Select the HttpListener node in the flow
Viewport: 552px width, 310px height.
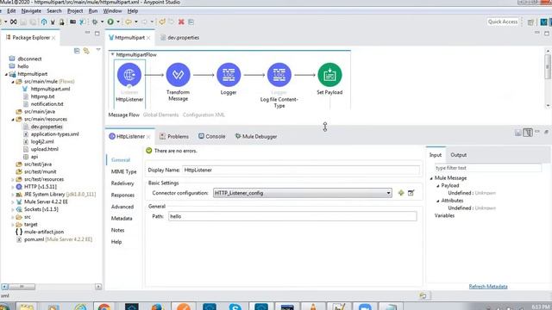click(x=129, y=75)
